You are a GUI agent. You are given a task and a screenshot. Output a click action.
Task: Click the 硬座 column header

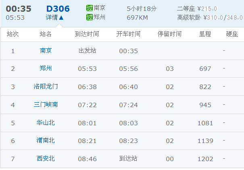[232, 34]
